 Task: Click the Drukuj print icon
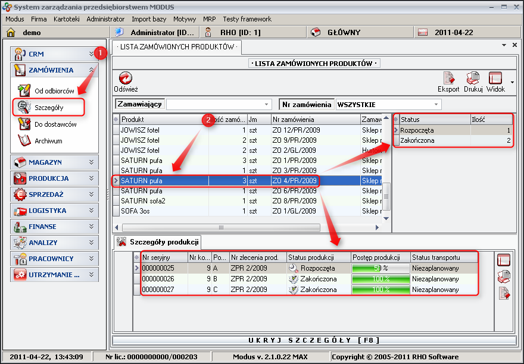pos(473,79)
